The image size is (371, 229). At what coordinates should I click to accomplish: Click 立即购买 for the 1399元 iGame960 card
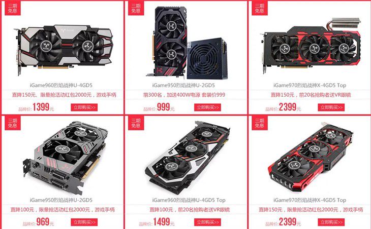tap(84, 107)
